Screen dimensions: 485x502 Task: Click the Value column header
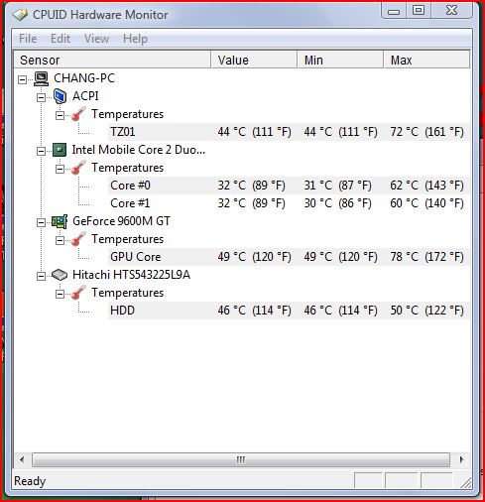pos(254,60)
